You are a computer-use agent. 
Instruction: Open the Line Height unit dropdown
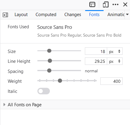tap(115, 61)
